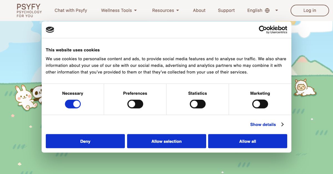Click the "Statistics" category label
The image size is (333, 174).
[x=198, y=93]
